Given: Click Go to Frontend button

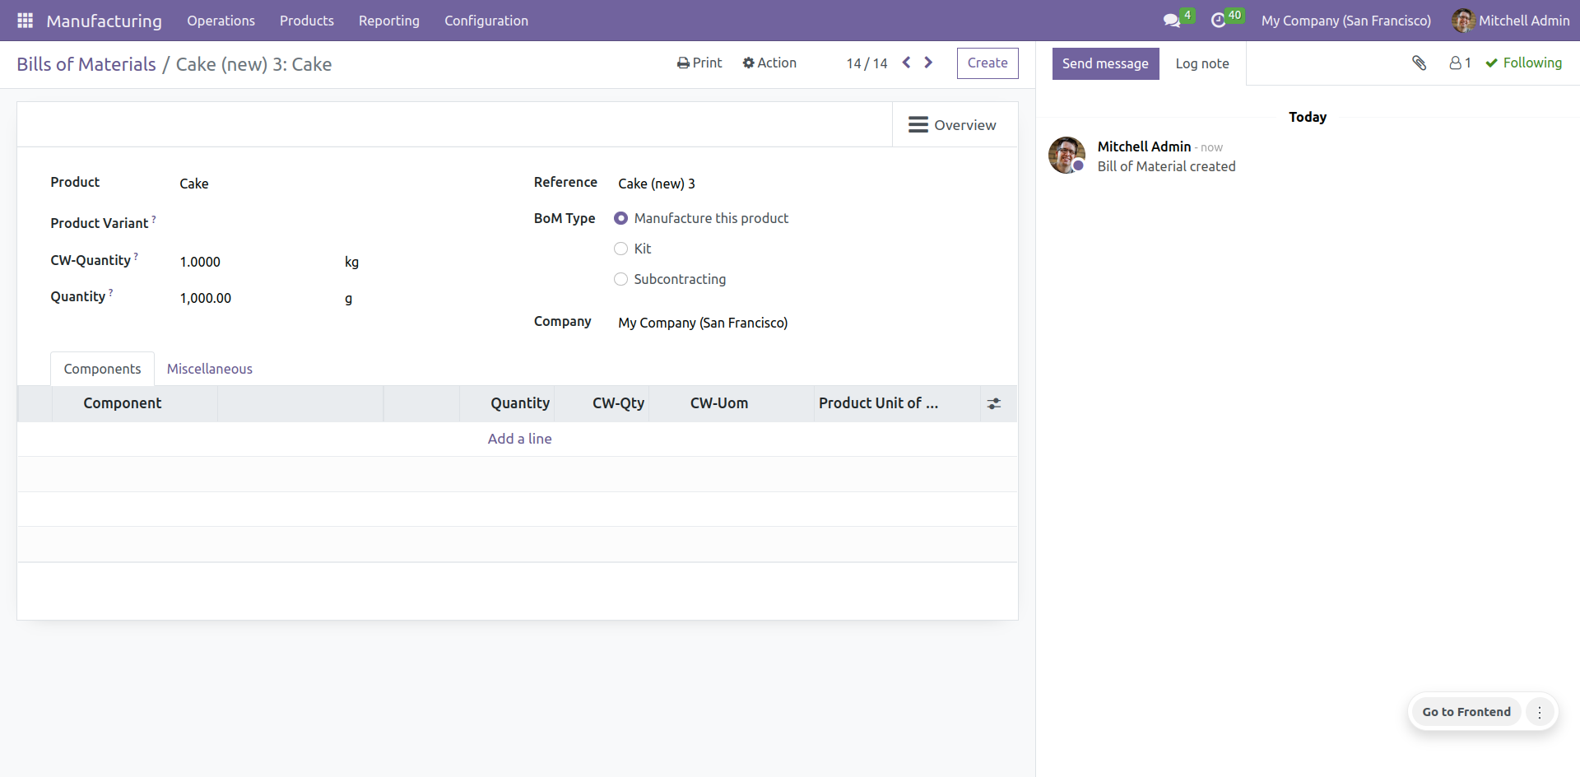Looking at the screenshot, I should click(x=1466, y=712).
